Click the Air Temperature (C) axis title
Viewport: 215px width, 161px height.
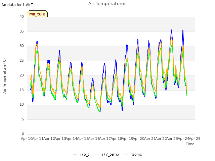pos(4,76)
